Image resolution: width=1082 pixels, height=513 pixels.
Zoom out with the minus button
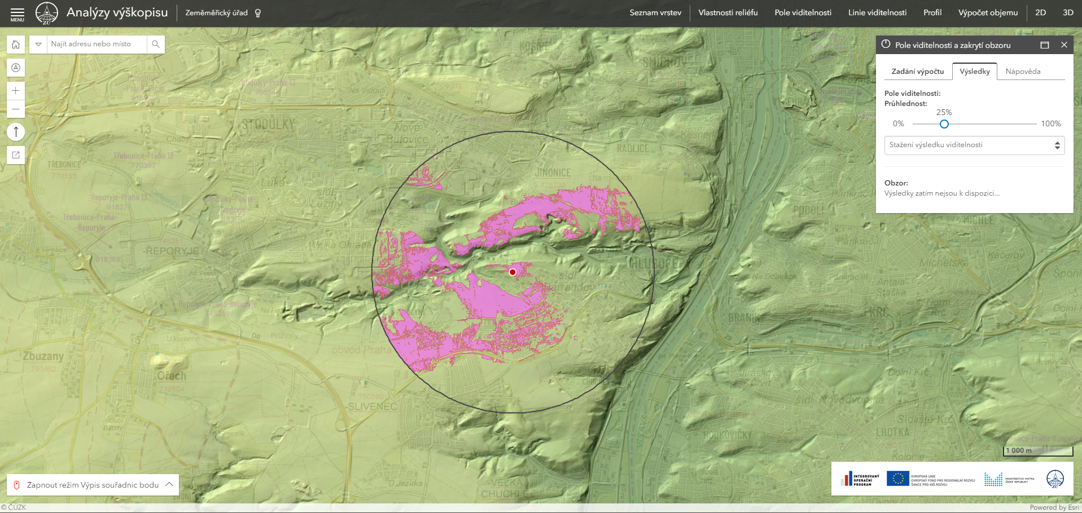(16, 109)
